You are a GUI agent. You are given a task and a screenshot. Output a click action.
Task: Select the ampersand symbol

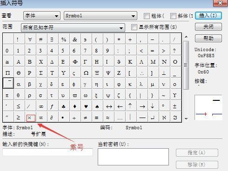75,40
